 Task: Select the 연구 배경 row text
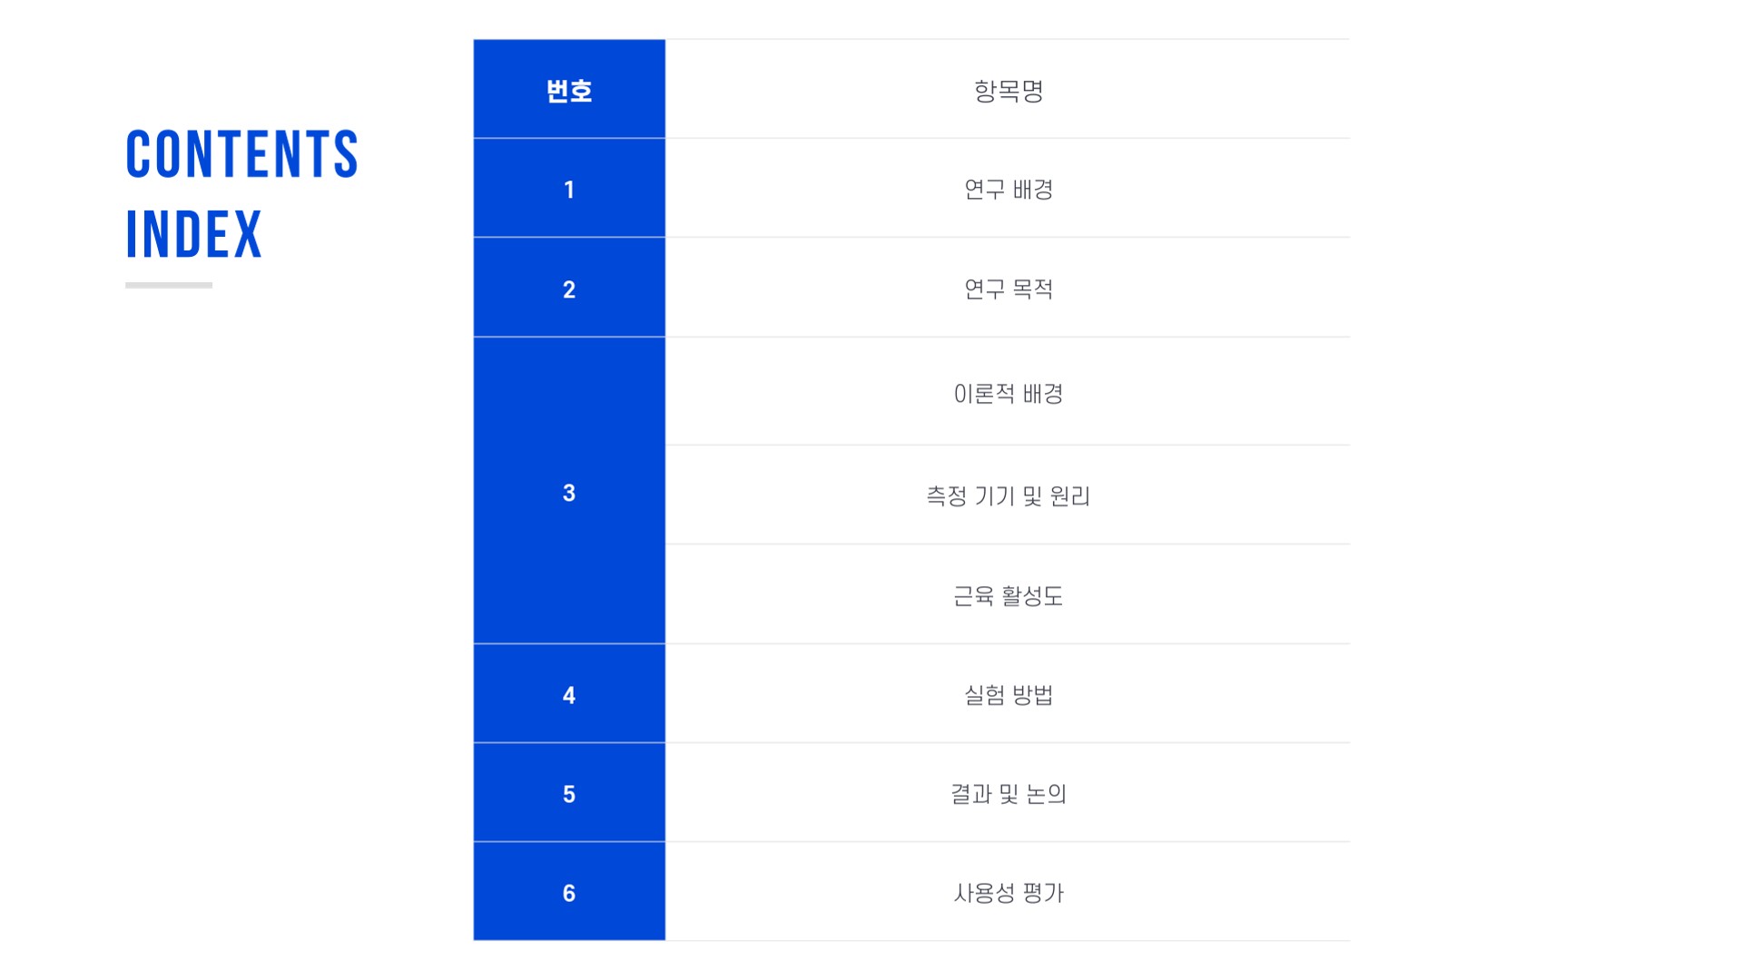click(x=1008, y=189)
